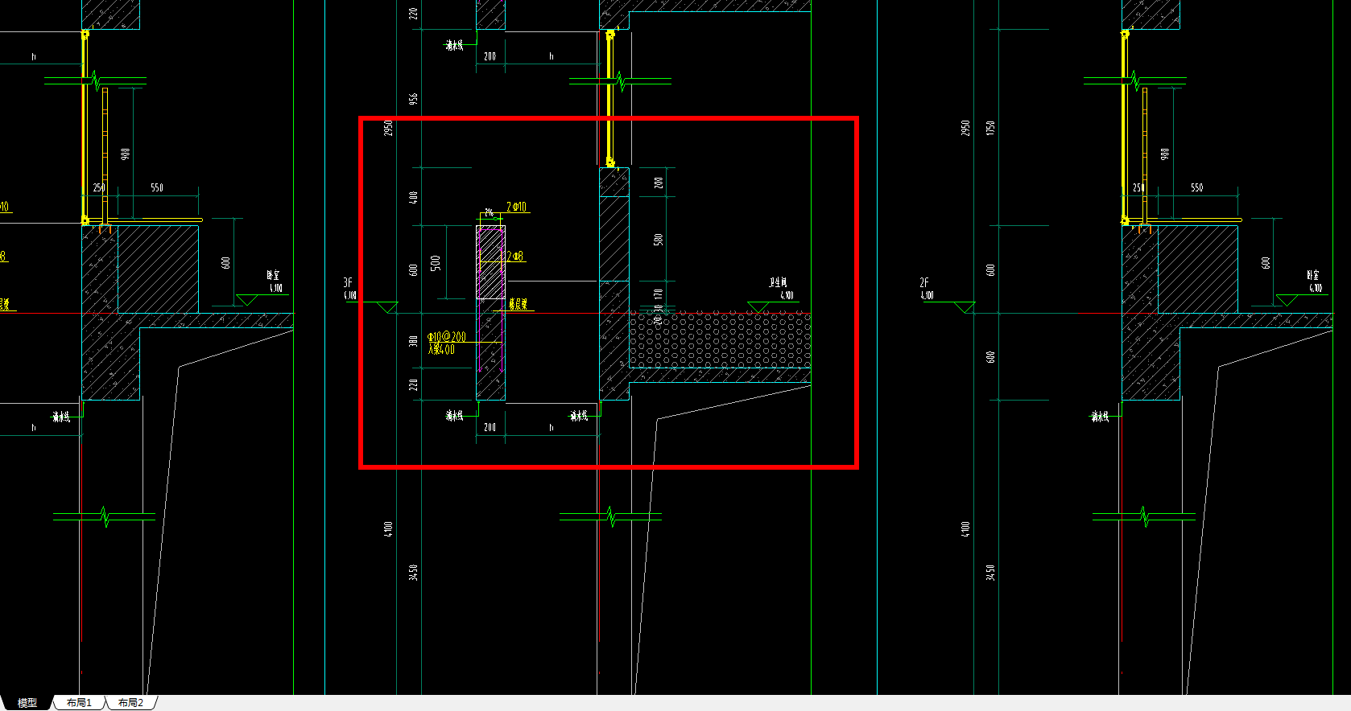The width and height of the screenshot is (1351, 711).
Task: Select the 入梁400 note text
Action: pyautogui.click(x=441, y=350)
